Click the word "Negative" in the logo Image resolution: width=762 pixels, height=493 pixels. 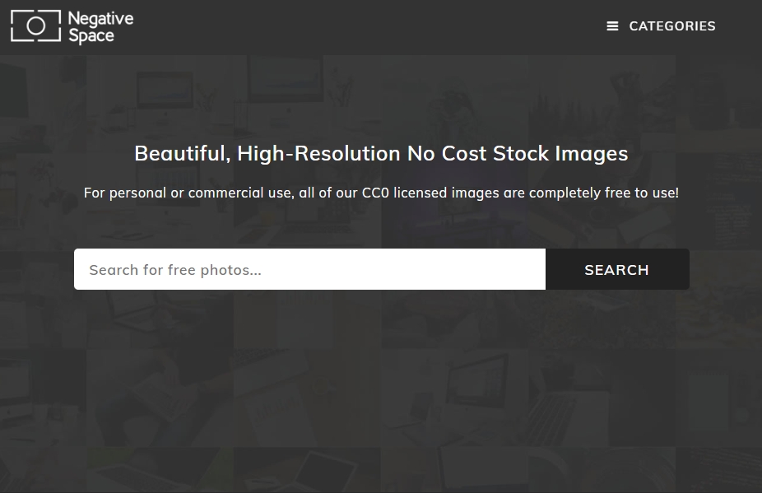click(x=100, y=18)
